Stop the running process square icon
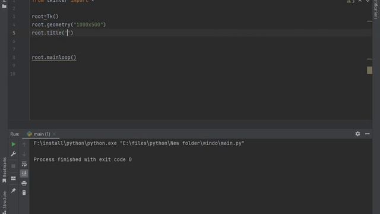 click(x=13, y=166)
